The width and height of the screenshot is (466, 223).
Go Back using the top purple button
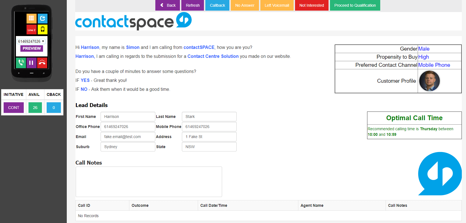[x=168, y=5]
